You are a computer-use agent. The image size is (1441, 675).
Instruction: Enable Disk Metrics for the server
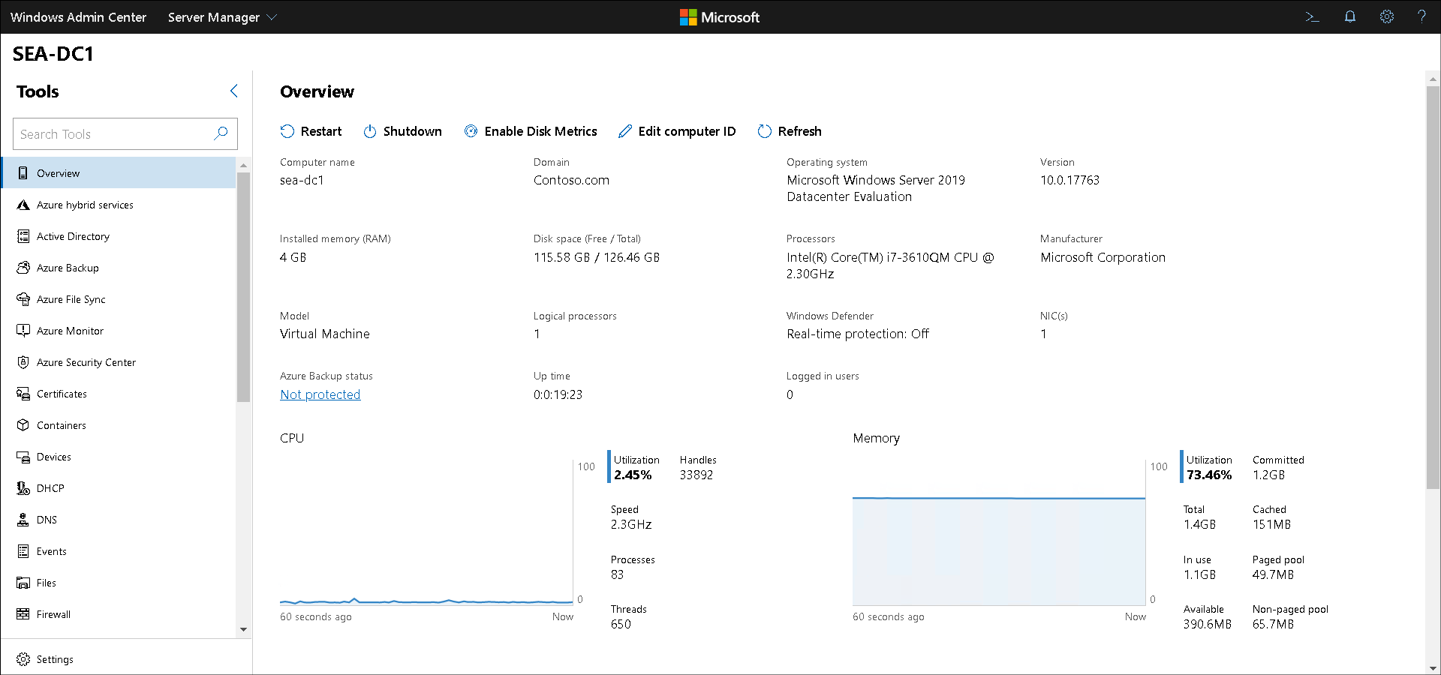531,131
